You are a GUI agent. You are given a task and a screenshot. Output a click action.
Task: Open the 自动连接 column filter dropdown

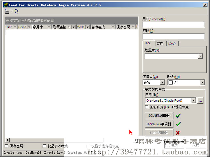point(113,27)
